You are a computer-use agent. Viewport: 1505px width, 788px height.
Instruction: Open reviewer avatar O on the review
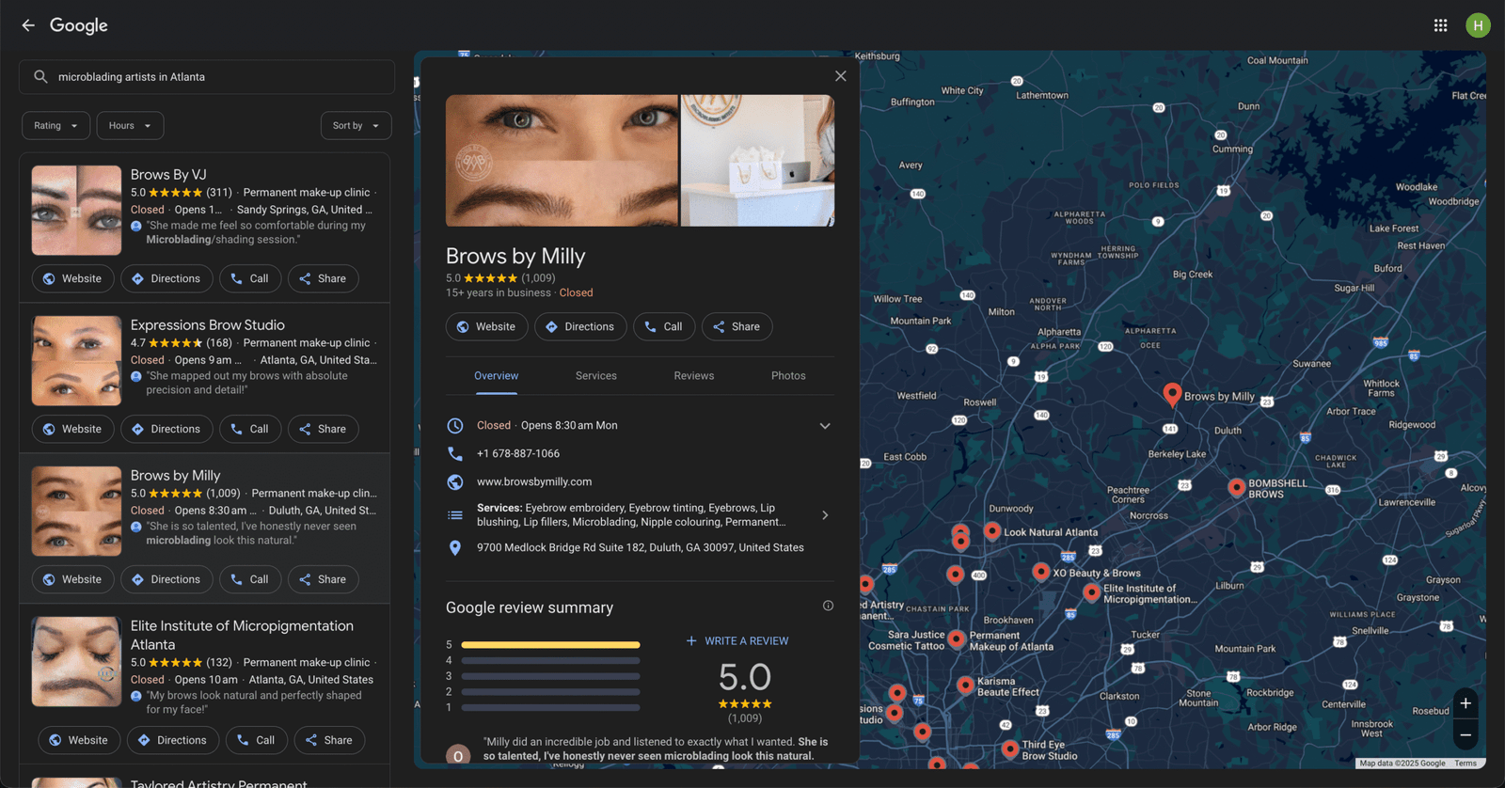458,755
